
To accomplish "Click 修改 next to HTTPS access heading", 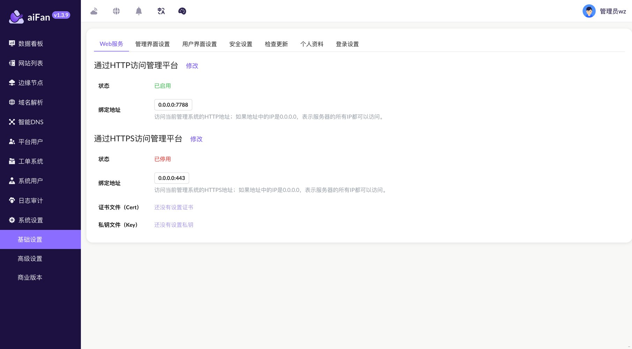I will pos(196,139).
